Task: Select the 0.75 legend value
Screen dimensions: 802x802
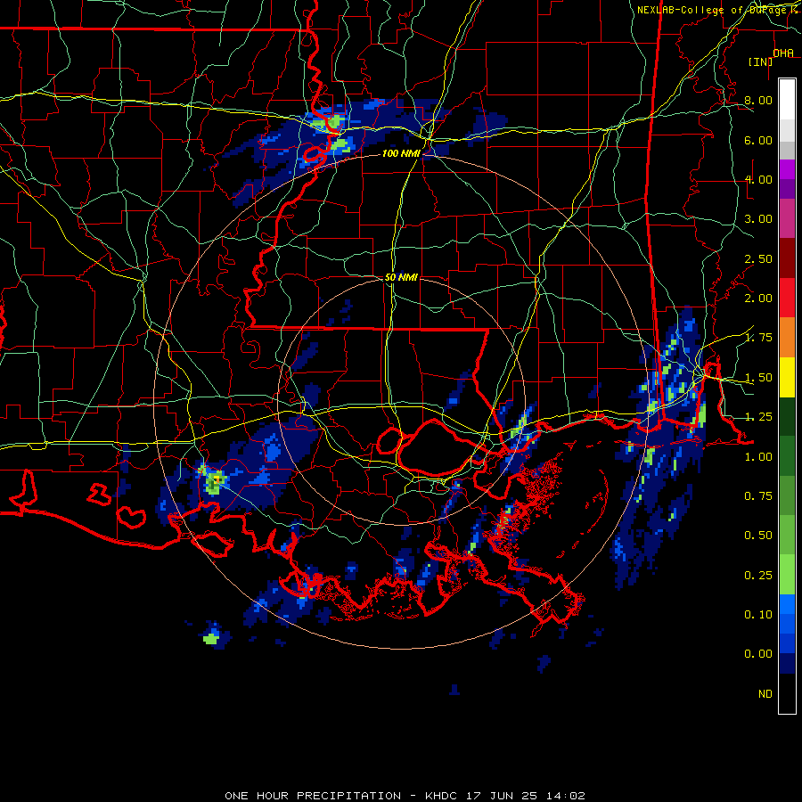Action: 758,496
